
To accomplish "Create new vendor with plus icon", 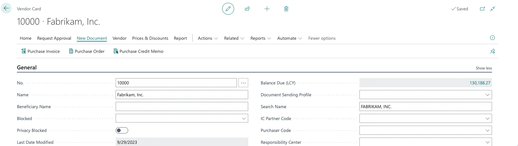I will pos(267,9).
